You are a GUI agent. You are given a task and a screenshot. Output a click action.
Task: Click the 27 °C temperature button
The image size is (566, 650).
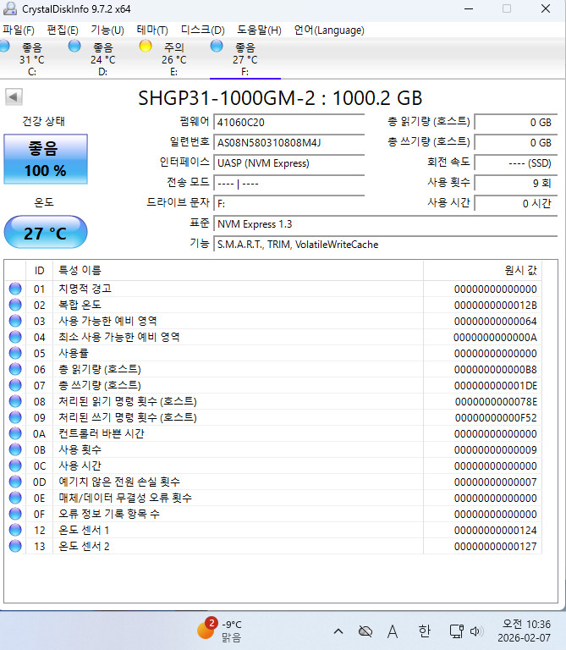coord(46,232)
